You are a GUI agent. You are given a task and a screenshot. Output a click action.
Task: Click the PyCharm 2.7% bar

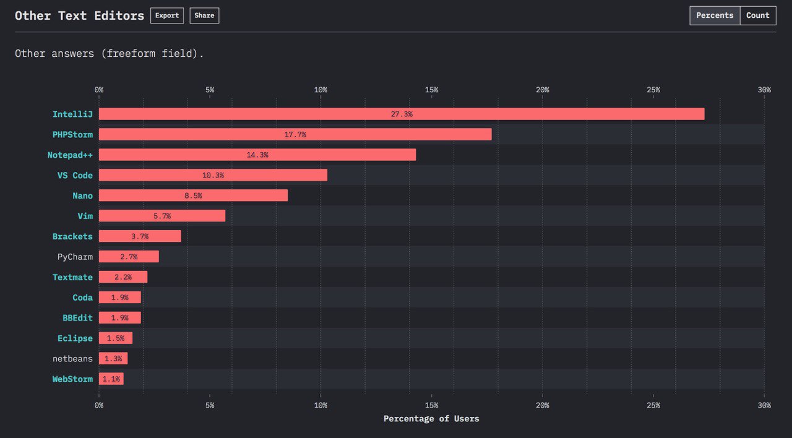pyautogui.click(x=129, y=257)
